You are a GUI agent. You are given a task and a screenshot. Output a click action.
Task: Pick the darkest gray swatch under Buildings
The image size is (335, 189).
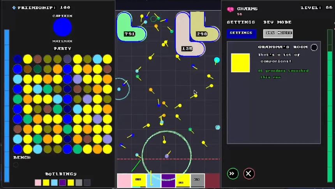pyautogui.click(x=87, y=183)
